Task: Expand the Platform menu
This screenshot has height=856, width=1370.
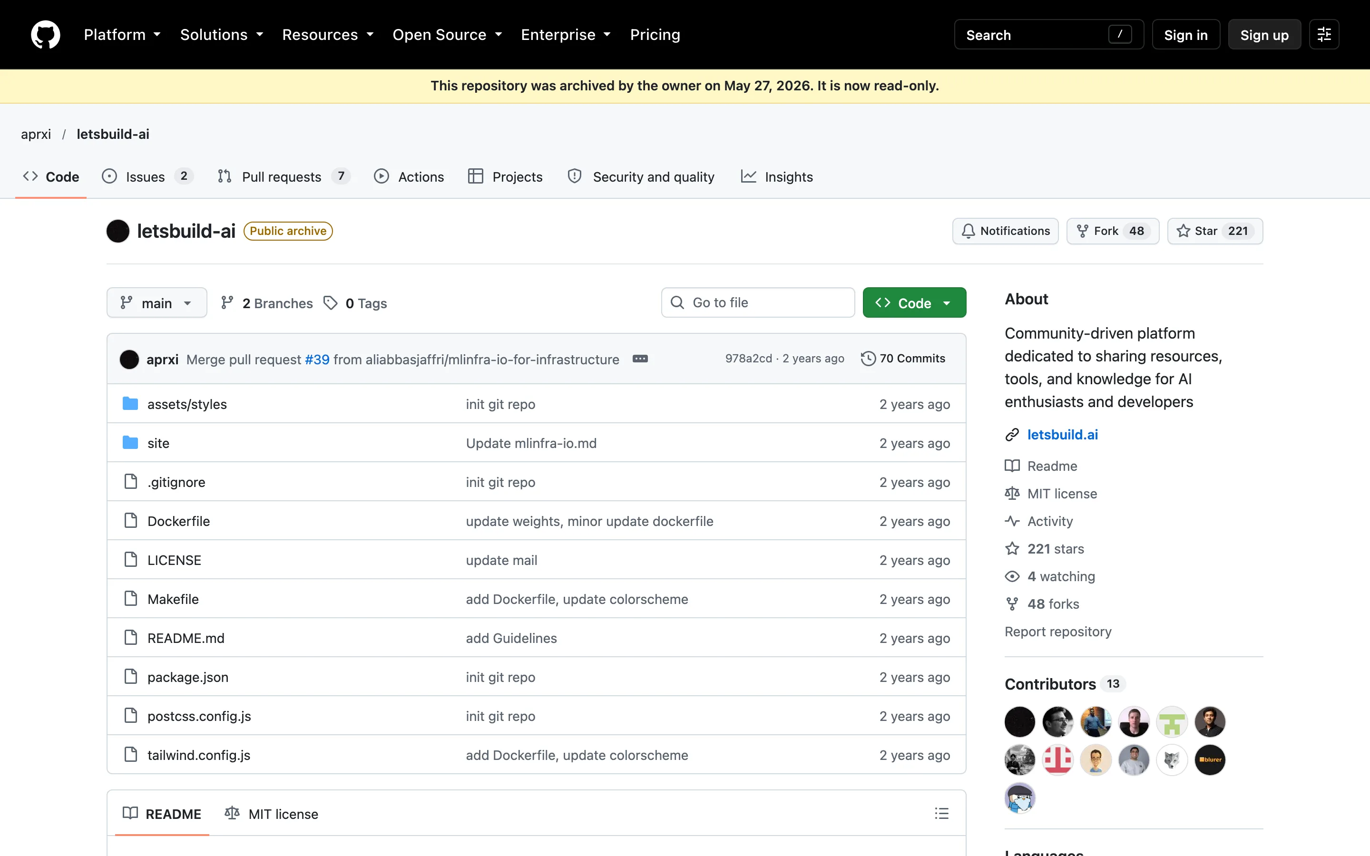Action: [x=122, y=35]
